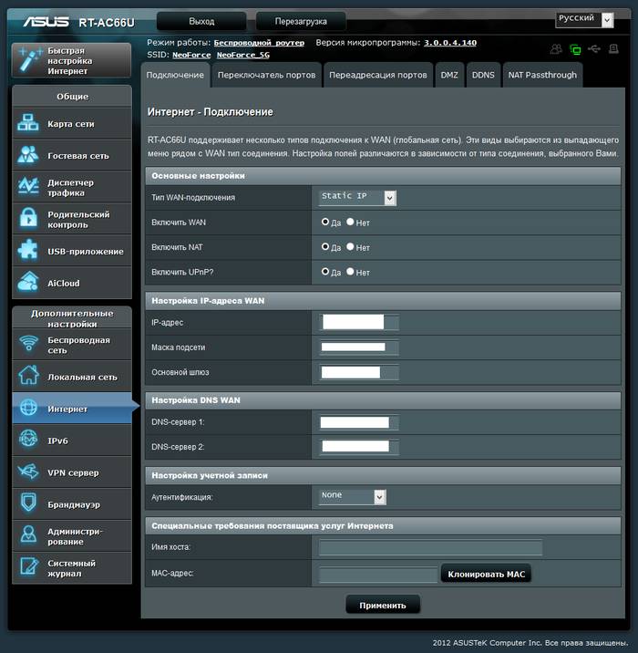Screen dimensions: 638x653
Task: Open VPN server (VPN сервер) icon
Action: point(28,472)
